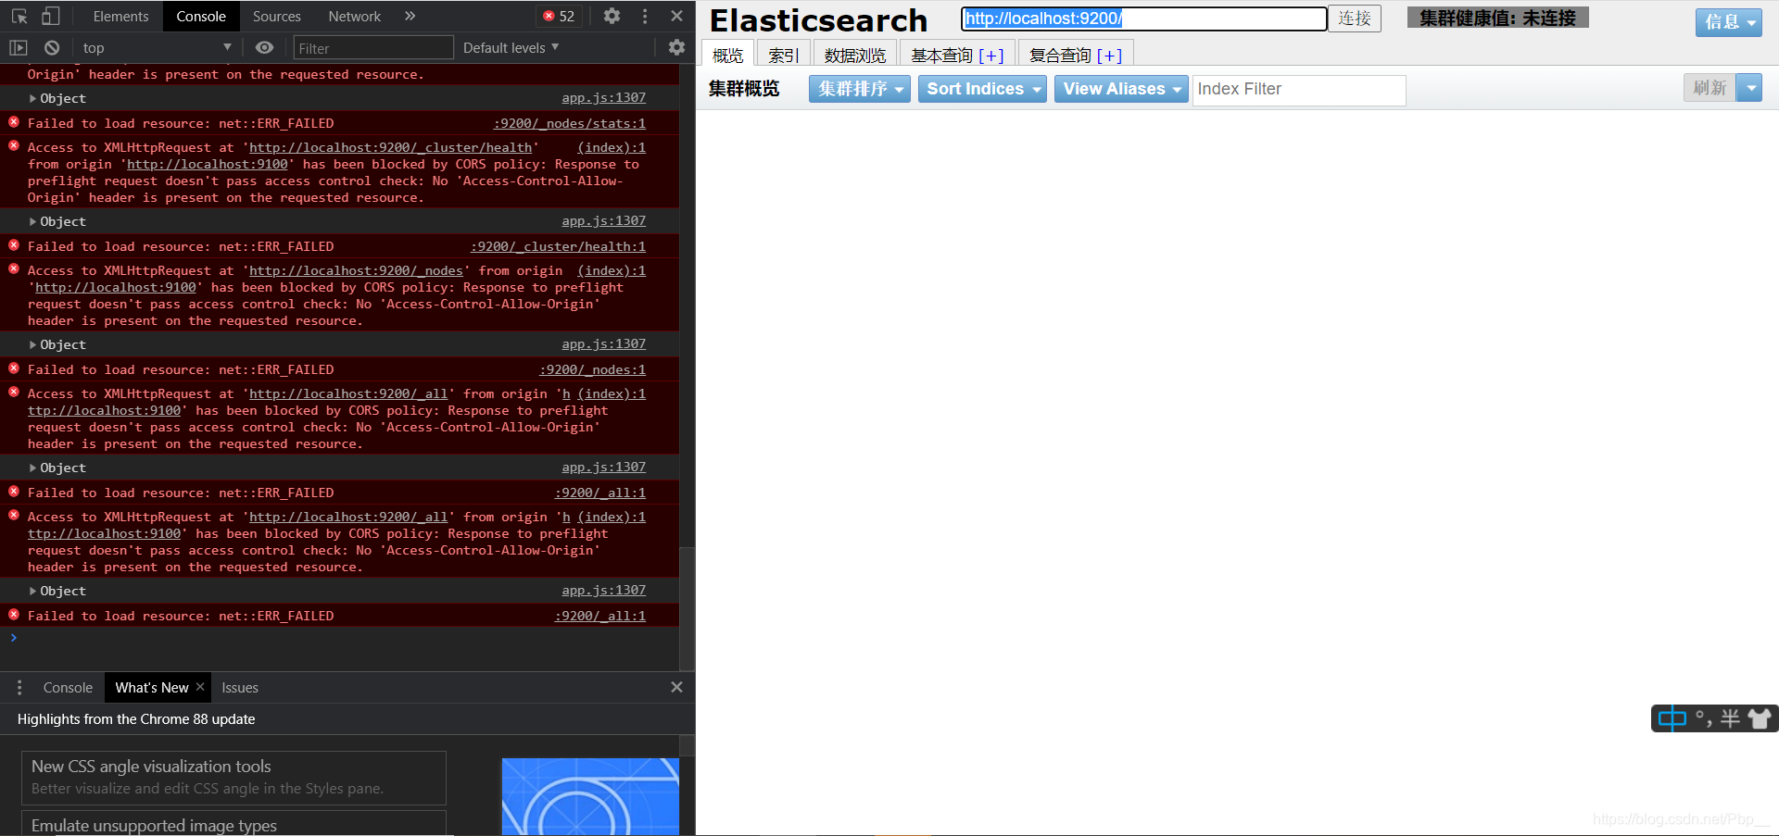This screenshot has height=836, width=1779.
Task: Close the What's New tab
Action: (x=200, y=686)
